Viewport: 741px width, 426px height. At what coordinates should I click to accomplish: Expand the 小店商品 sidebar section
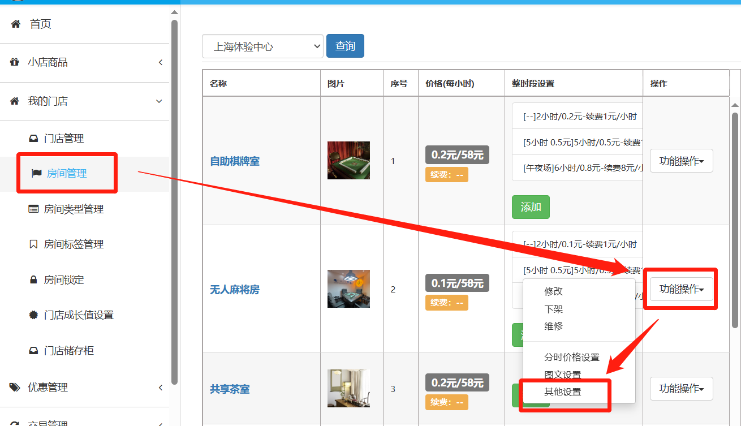pos(160,62)
